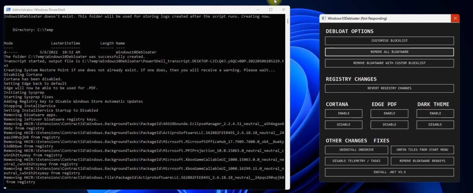
Task: Click the PowerShell window icon
Action: (x=8, y=10)
